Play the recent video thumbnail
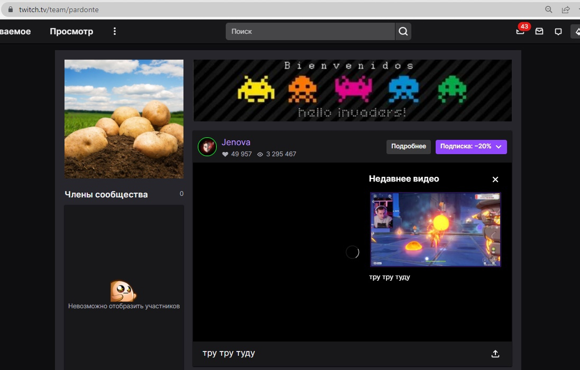 click(435, 229)
